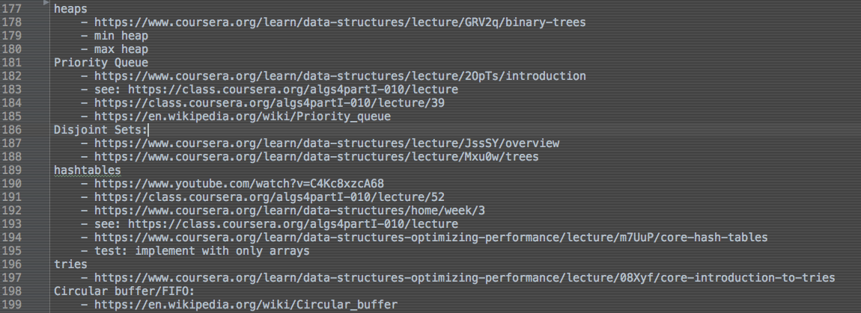Click the Disjoint Sets overview lecture URL

coord(326,143)
